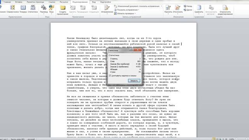Click the Знаков (с пробелами) row
249x140 pixels.
click(x=125, y=66)
